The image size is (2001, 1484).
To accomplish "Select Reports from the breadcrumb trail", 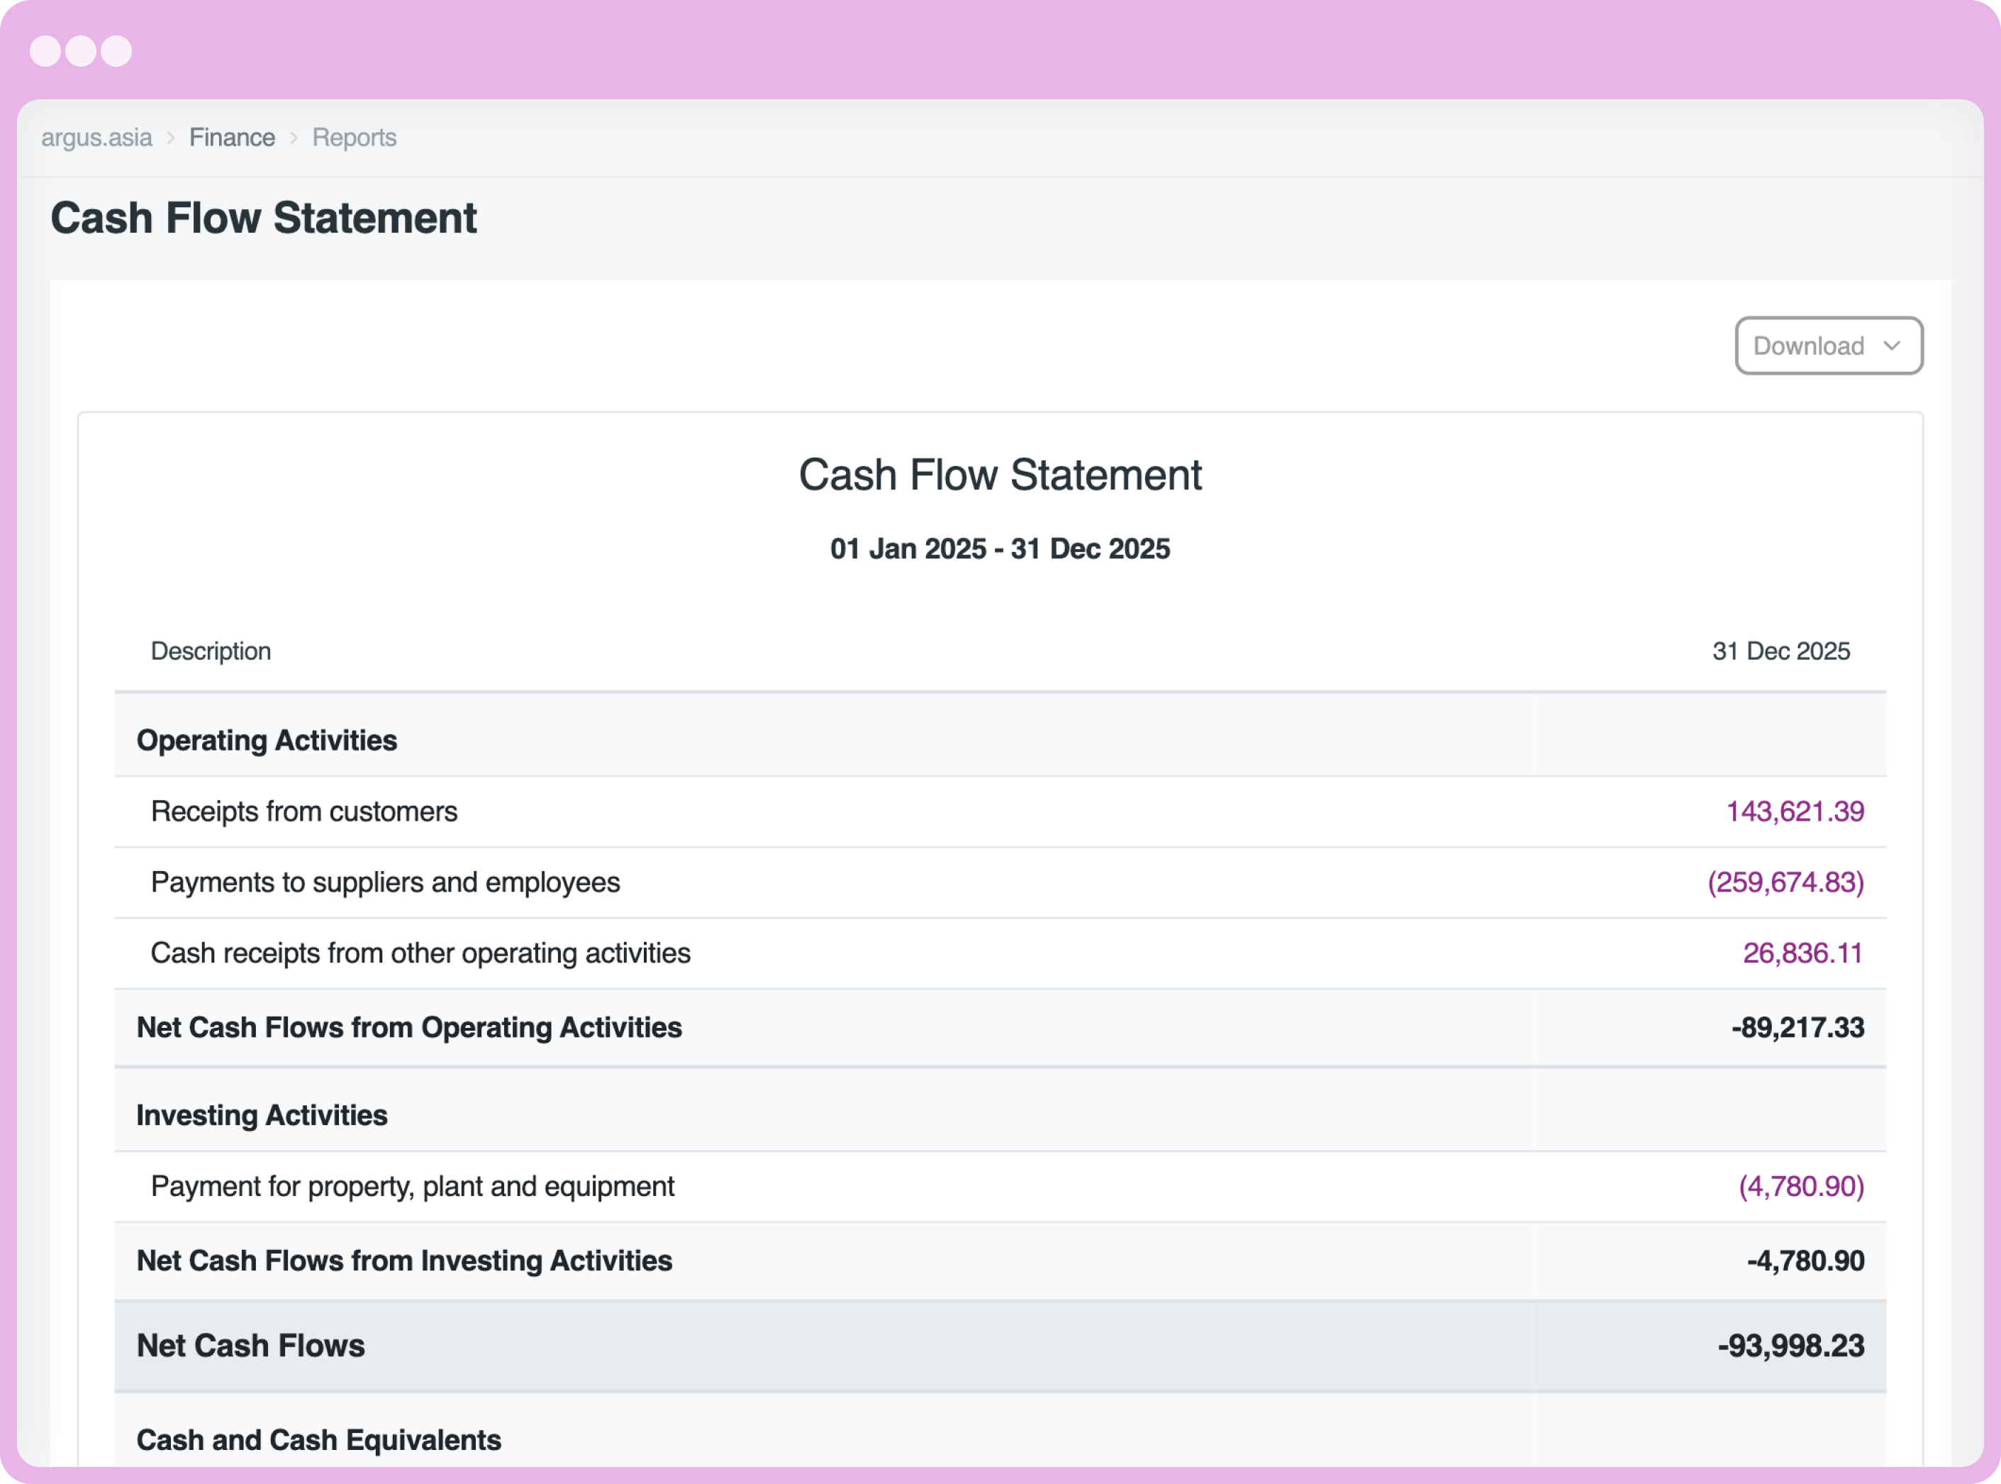I will 354,136.
